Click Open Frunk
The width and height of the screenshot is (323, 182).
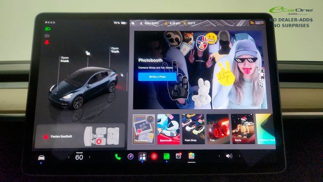(x=65, y=59)
